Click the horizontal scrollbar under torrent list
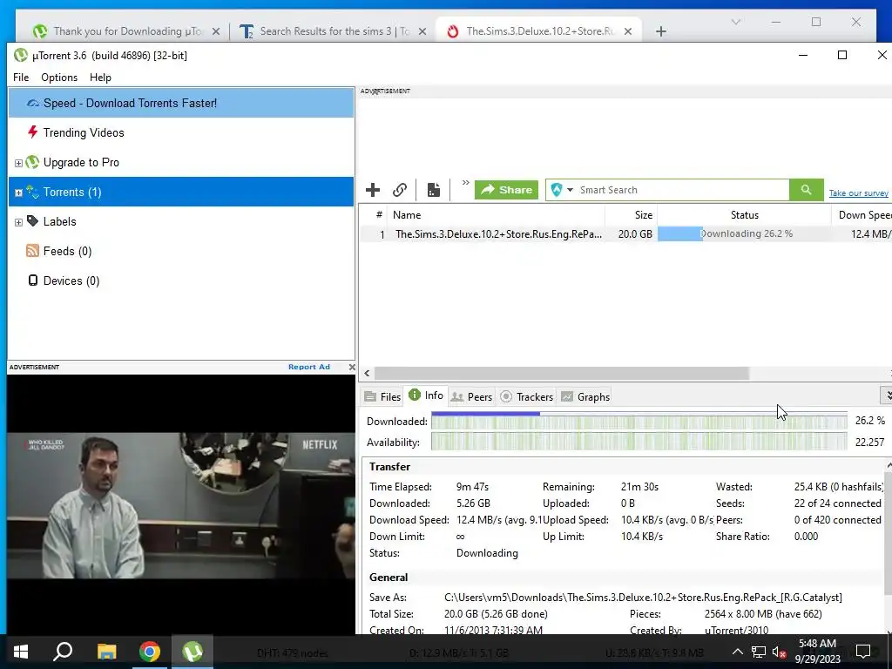Viewport: 892px width, 669px height. [561, 373]
